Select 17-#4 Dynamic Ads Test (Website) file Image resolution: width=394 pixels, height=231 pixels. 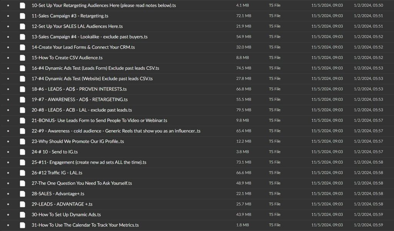[x=92, y=79]
